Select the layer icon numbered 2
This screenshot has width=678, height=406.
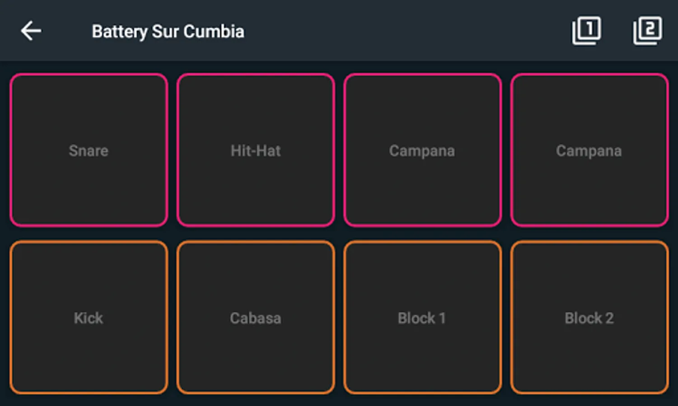[x=647, y=31]
